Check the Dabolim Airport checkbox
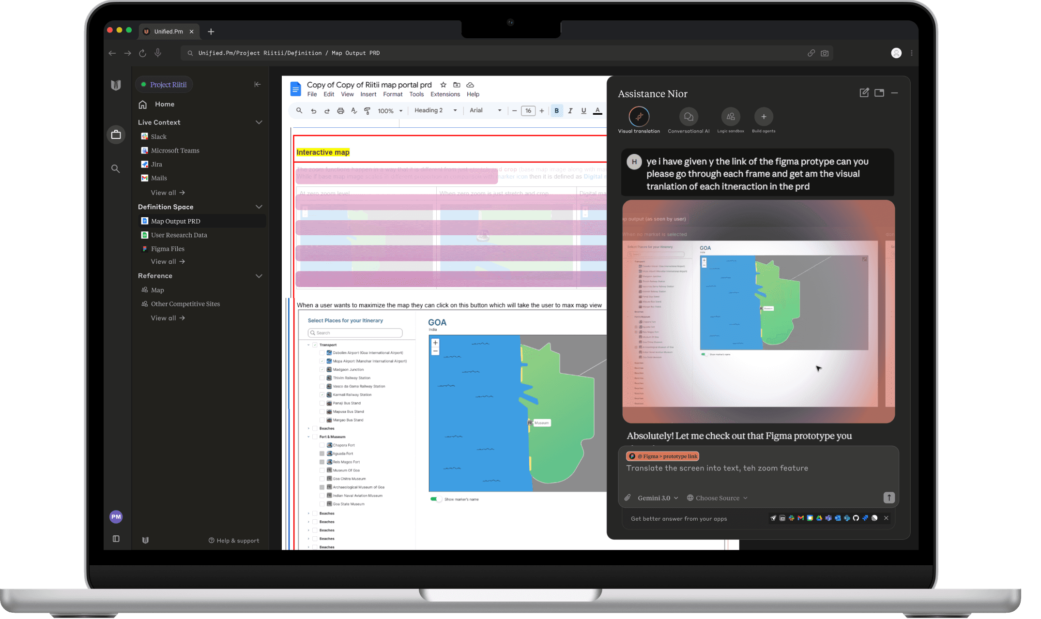 (x=322, y=353)
